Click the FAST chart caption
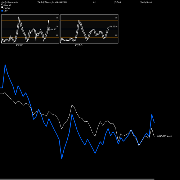180x180 pixels. (19, 45)
